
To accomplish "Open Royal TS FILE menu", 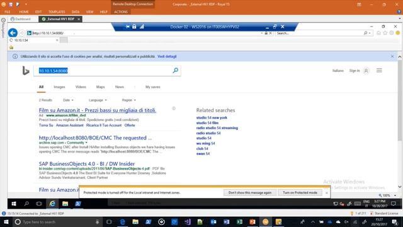I will (x=8, y=12).
